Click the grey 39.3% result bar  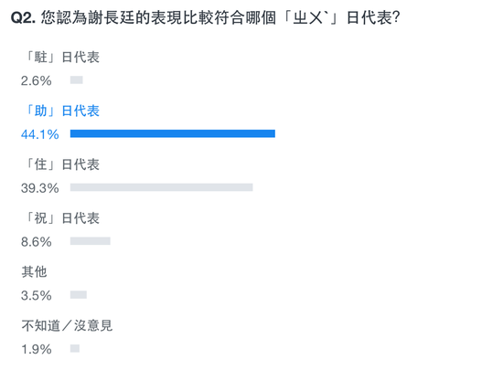161,187
